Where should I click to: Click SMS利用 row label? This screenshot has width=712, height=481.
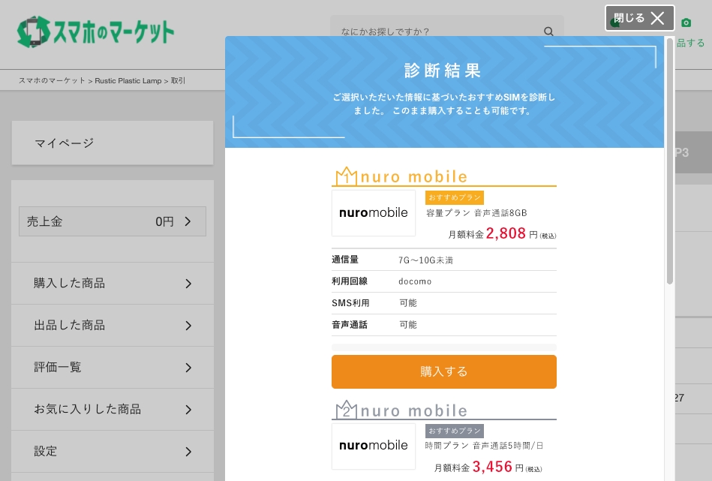(350, 303)
